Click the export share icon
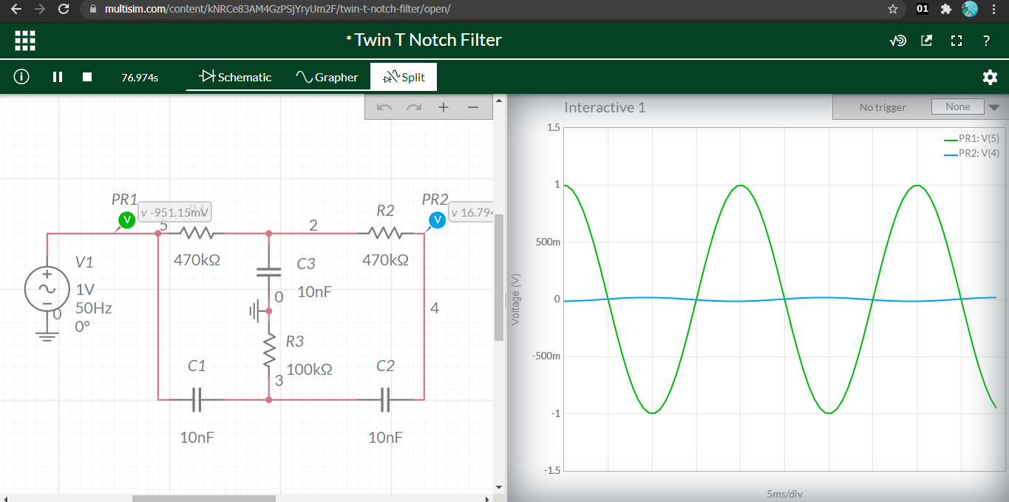1009x502 pixels. pyautogui.click(x=926, y=41)
